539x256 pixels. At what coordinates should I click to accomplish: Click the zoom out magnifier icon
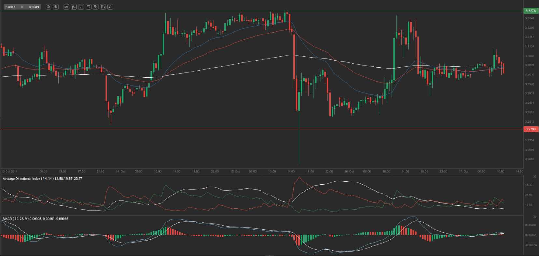click(x=48, y=7)
